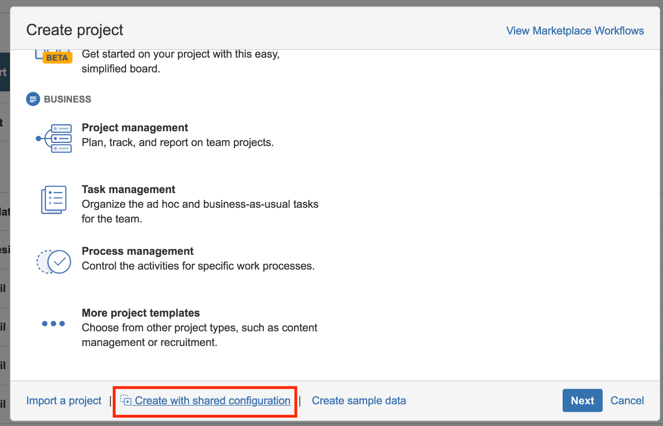Cancel the Create project dialog

point(627,400)
